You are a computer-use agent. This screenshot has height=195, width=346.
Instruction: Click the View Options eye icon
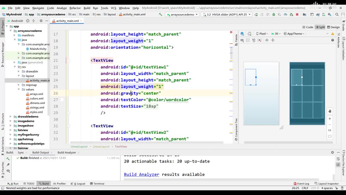pos(242,40)
